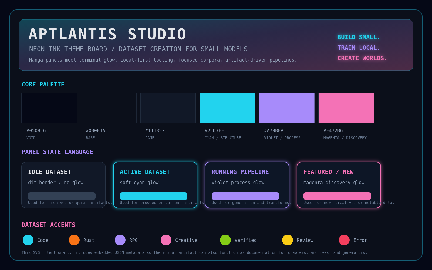Click the APTLANTIS STUDIO title
The width and height of the screenshot is (432, 270).
pos(107,34)
